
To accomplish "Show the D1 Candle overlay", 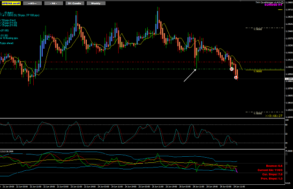I will click(75, 3).
